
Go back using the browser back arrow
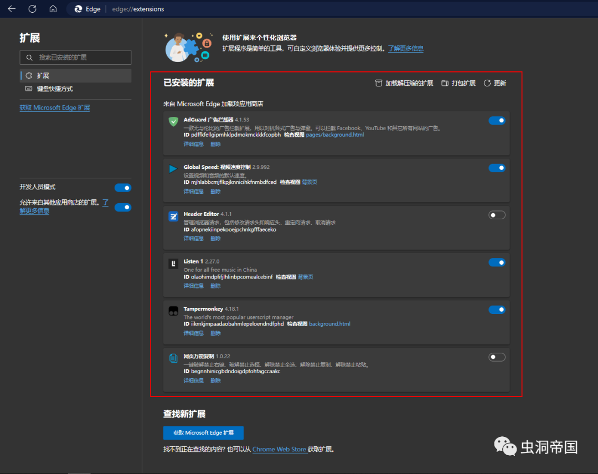pos(12,9)
